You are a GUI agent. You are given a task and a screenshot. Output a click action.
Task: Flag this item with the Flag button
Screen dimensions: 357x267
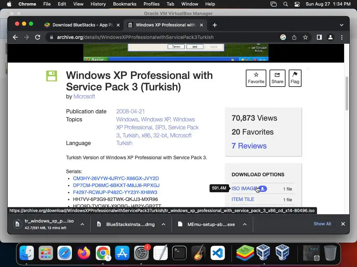tap(295, 78)
